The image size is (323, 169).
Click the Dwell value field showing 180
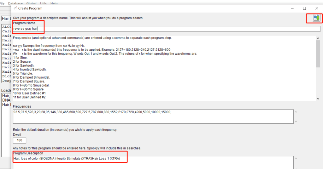(x=20, y=140)
